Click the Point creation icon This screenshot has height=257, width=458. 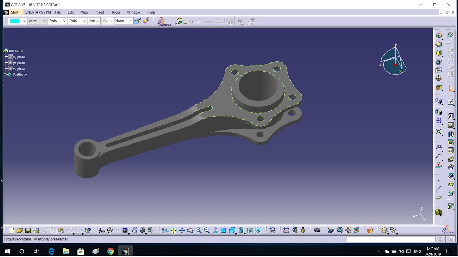point(439,181)
